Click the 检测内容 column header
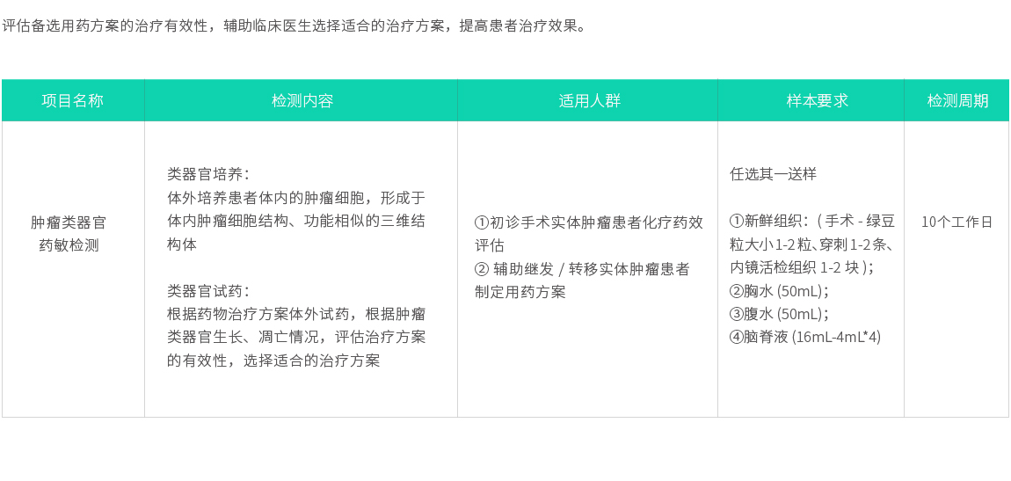This screenshot has height=481, width=1011. click(x=302, y=101)
